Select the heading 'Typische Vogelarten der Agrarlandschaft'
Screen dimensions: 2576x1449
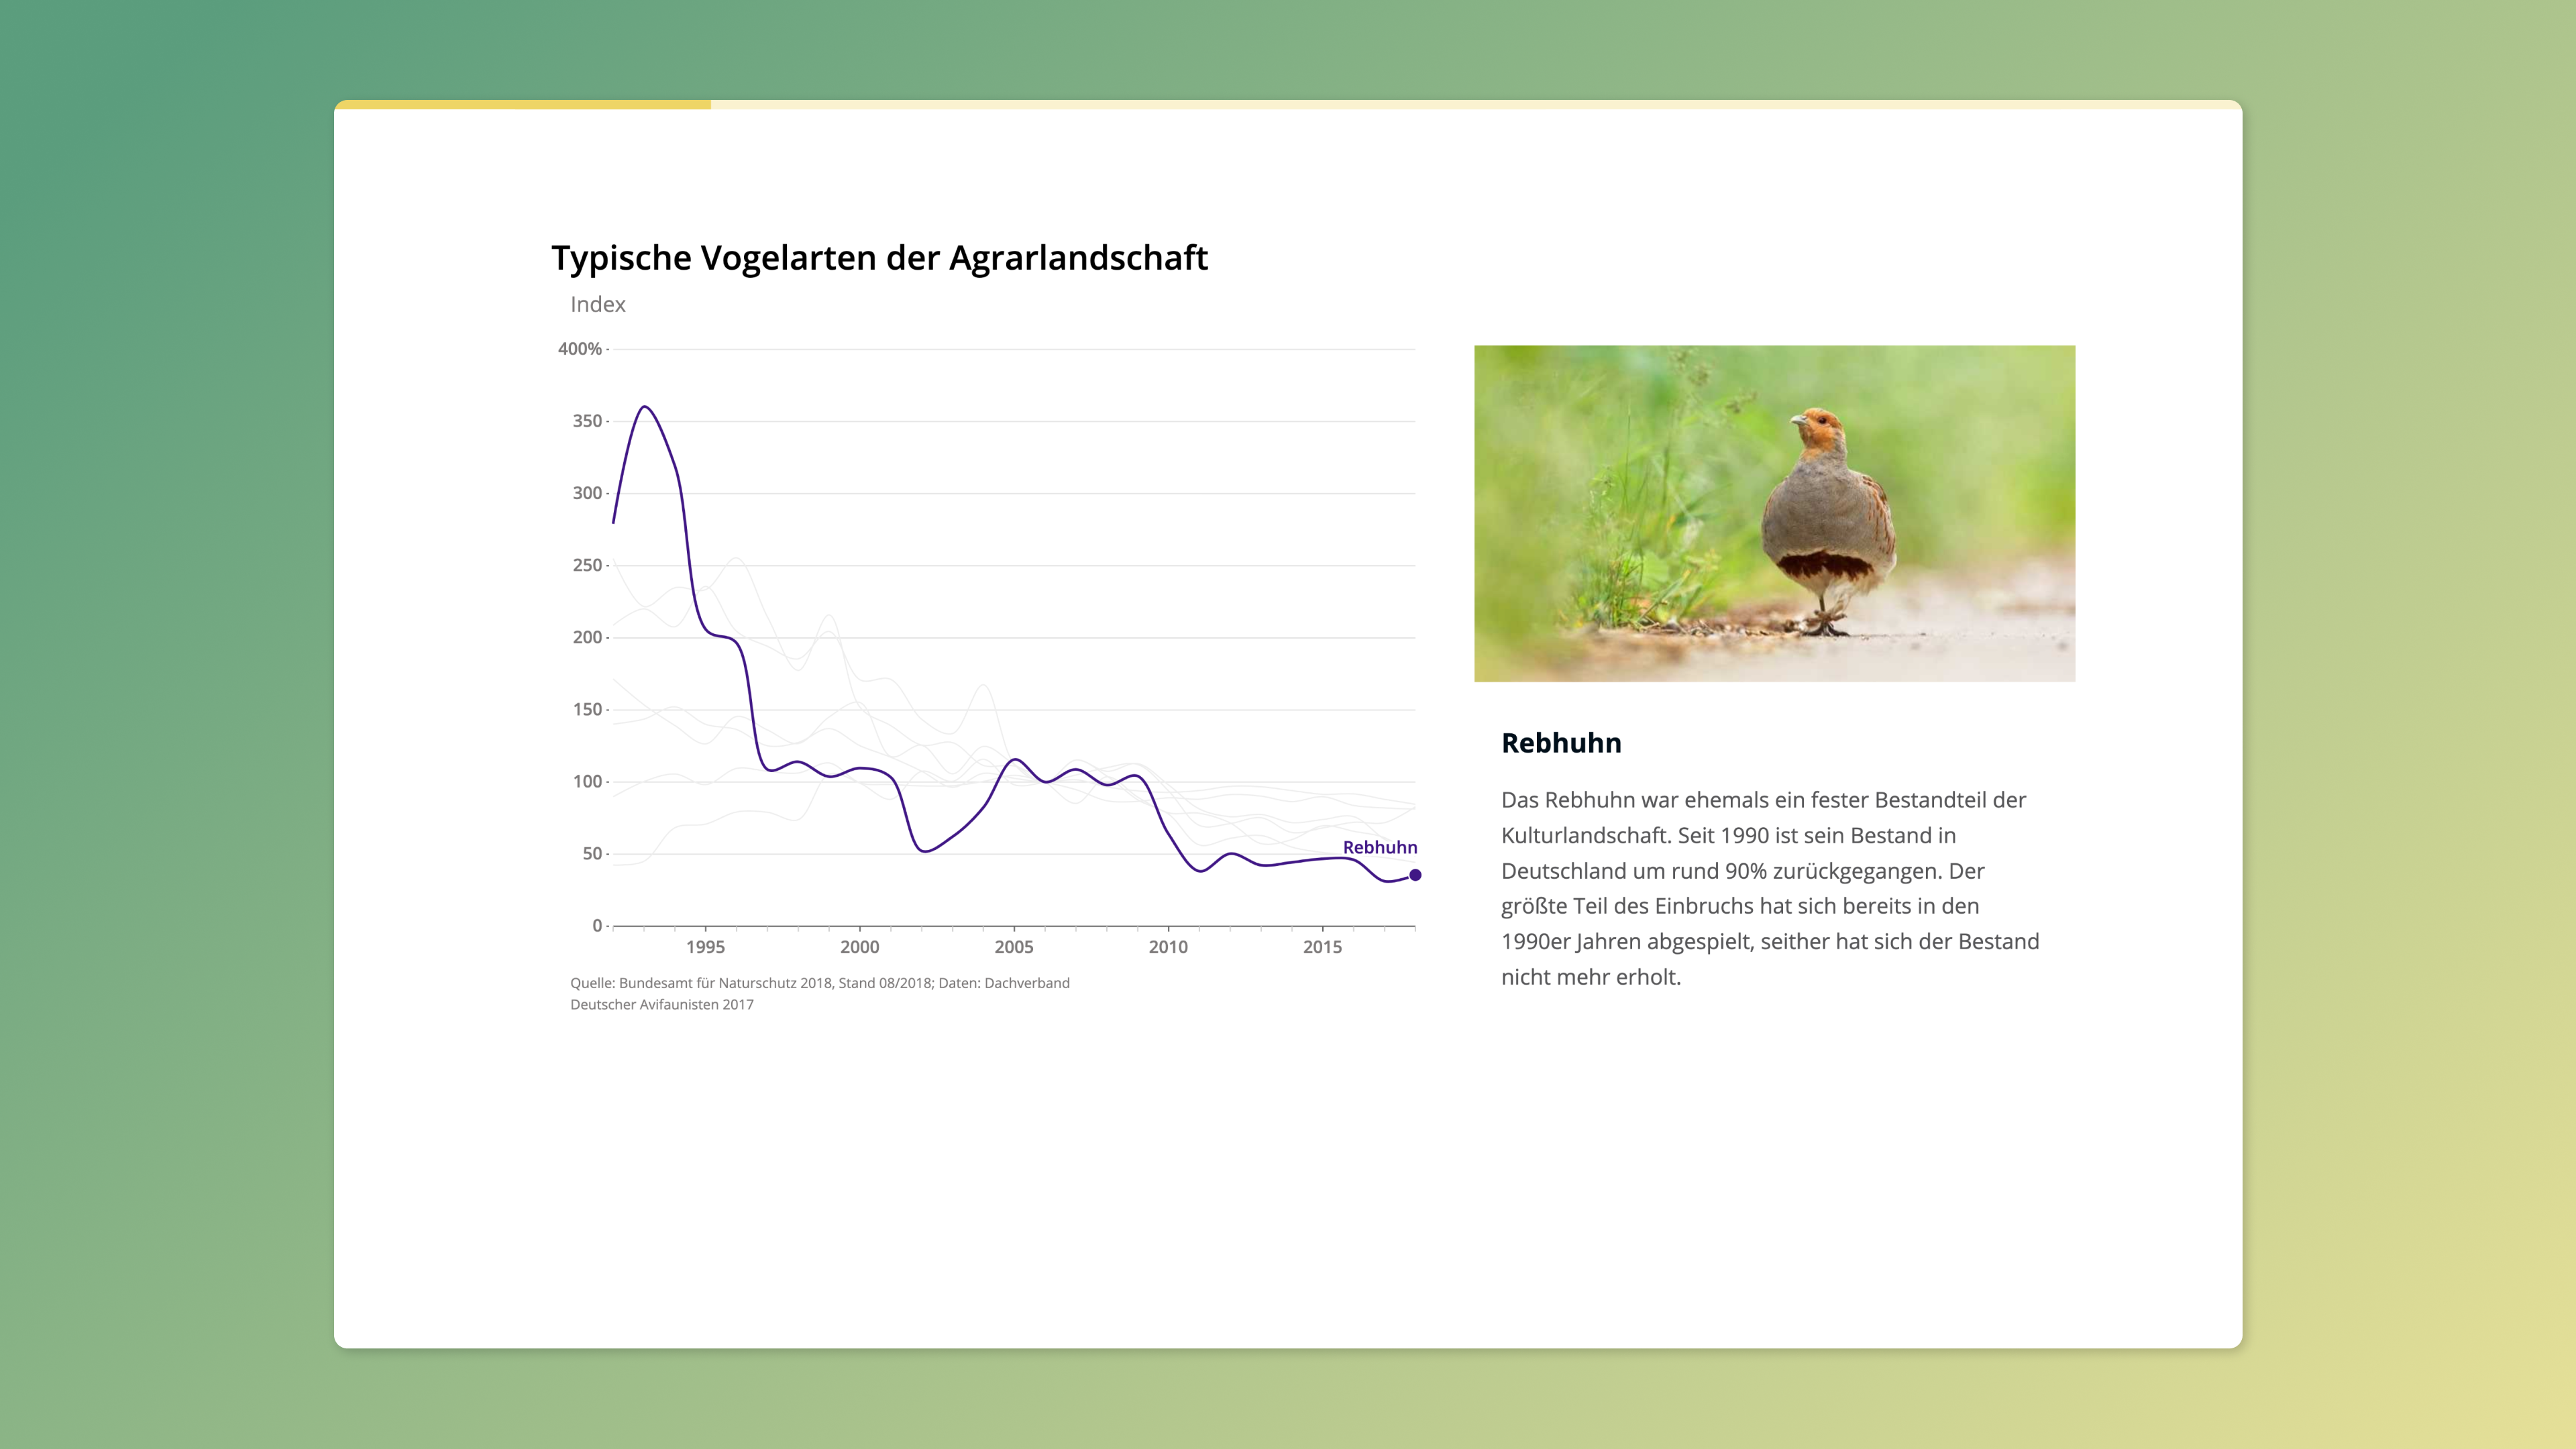pos(879,258)
